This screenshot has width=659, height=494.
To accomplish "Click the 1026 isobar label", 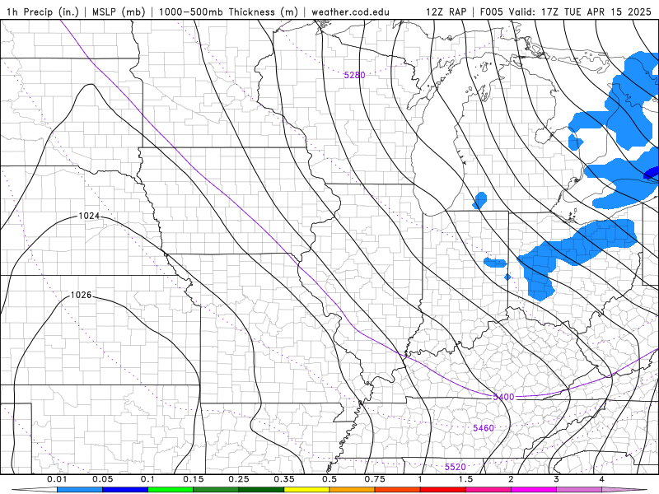I will tap(81, 295).
